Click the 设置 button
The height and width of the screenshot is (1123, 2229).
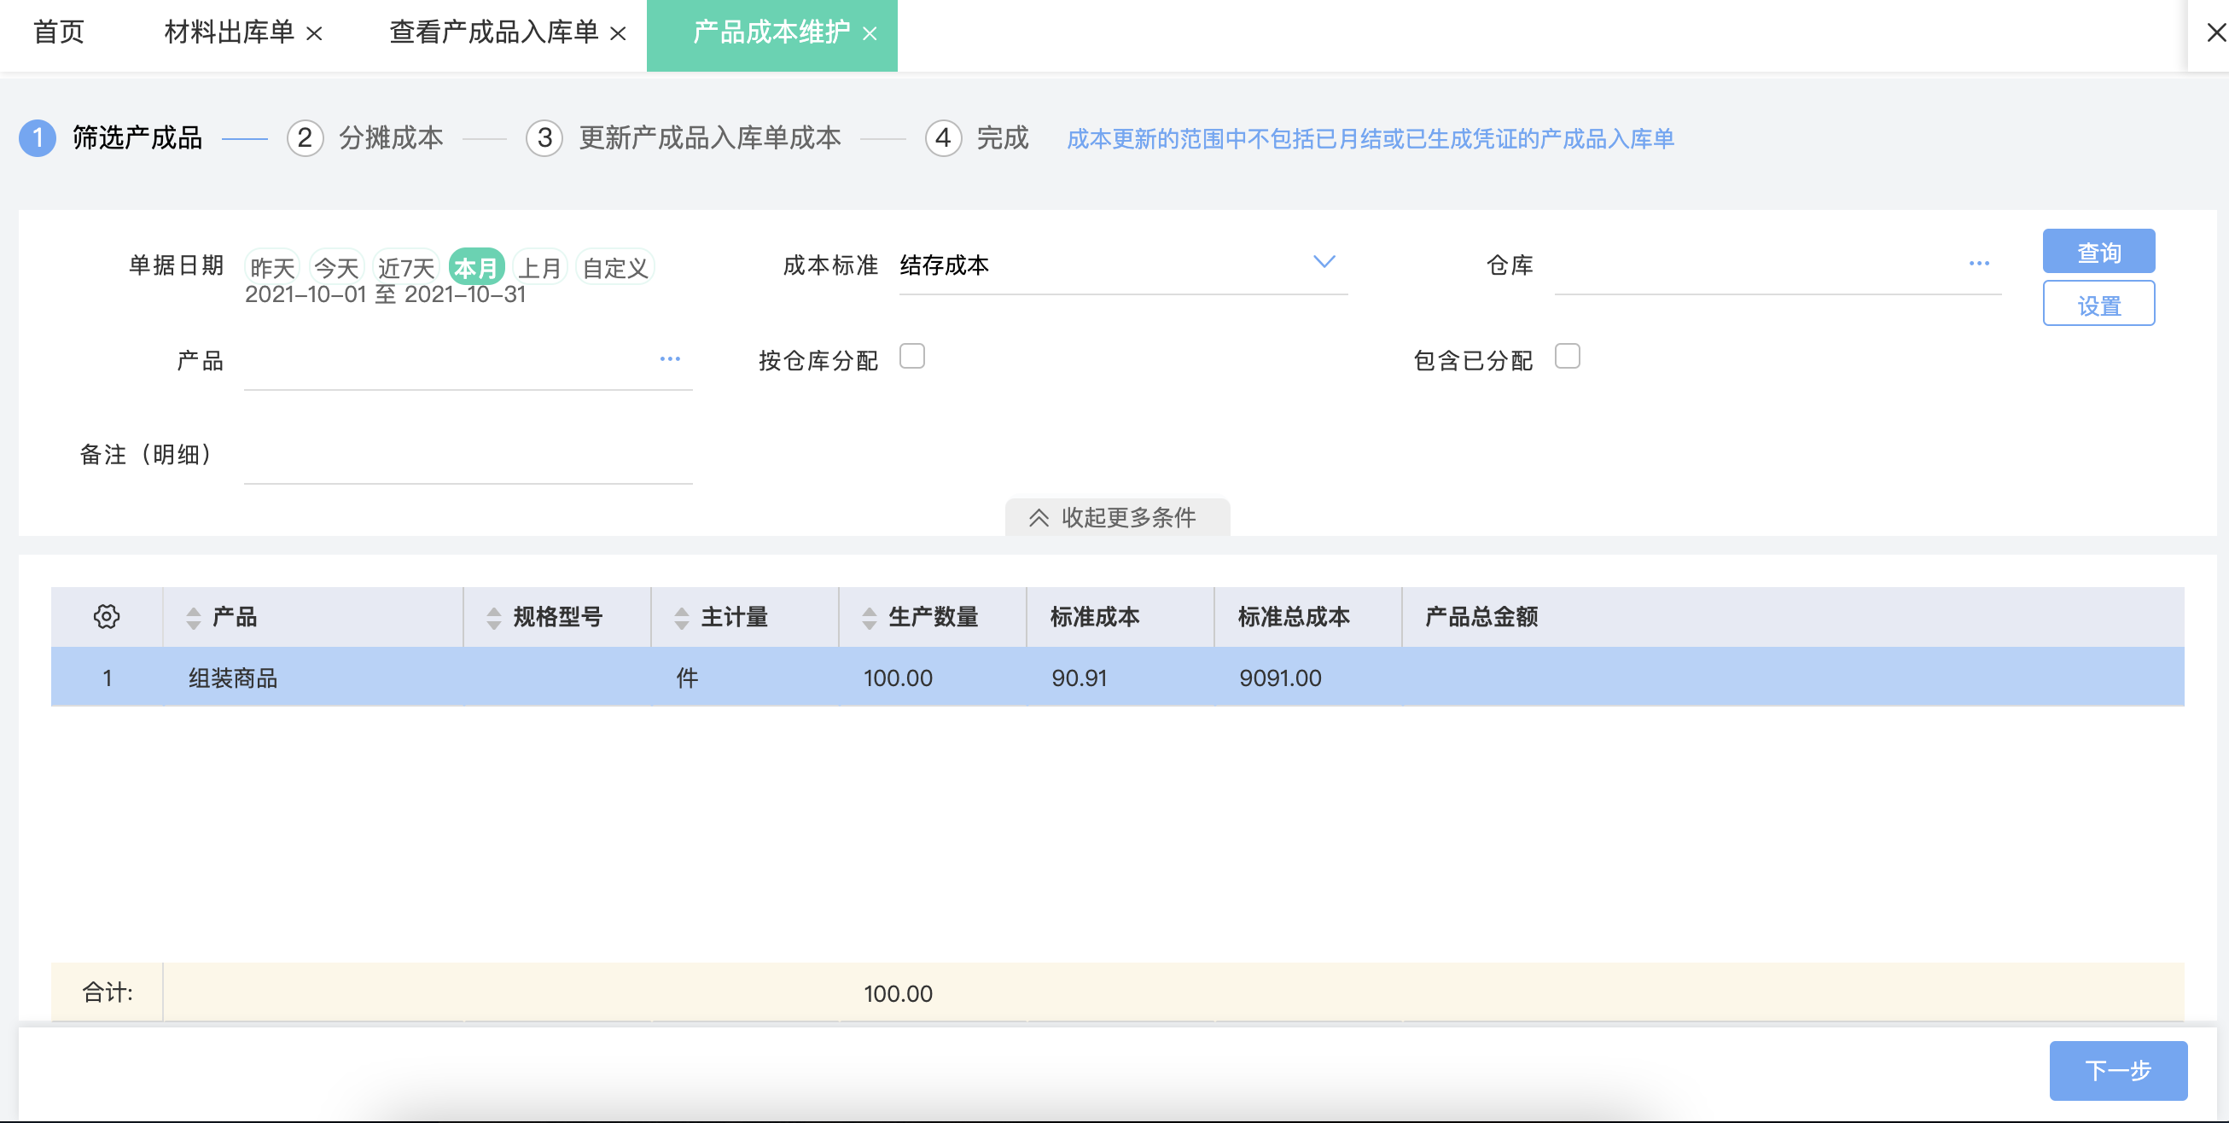click(2098, 304)
